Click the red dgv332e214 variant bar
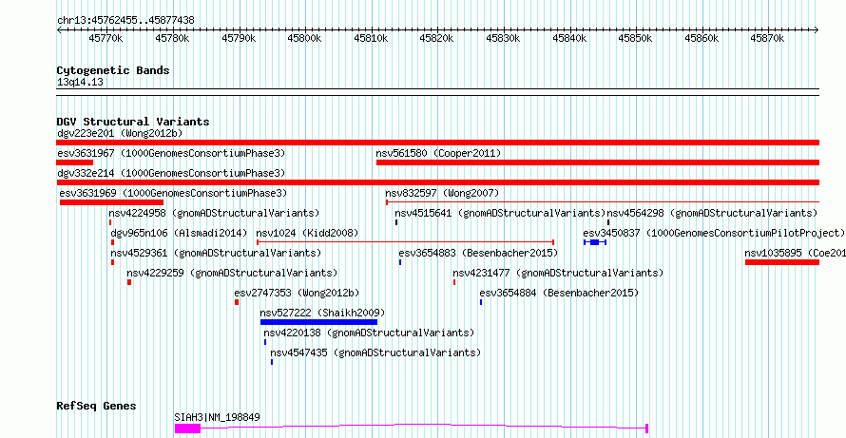The image size is (846, 438). click(437, 182)
